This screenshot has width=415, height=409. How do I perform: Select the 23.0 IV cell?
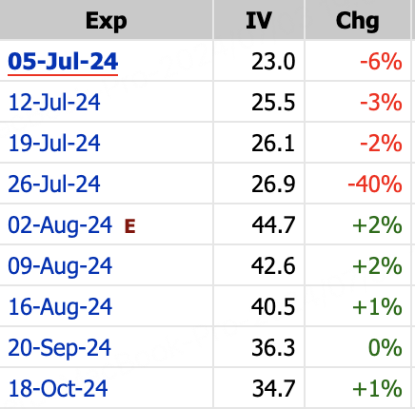coord(273,62)
